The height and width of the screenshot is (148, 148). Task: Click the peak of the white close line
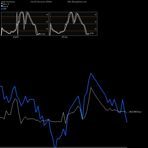click(x=91, y=88)
